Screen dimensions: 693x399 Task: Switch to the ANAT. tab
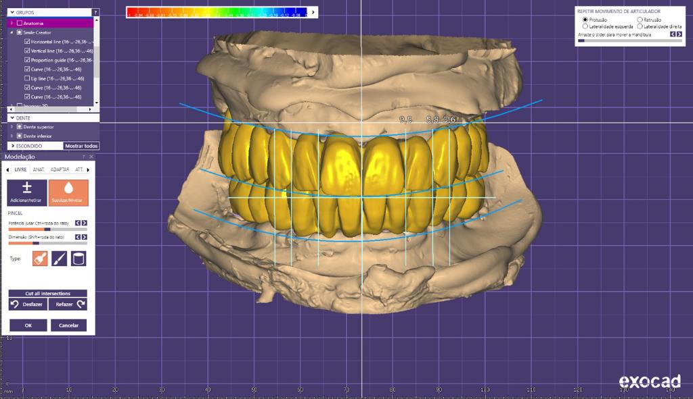[39, 169]
